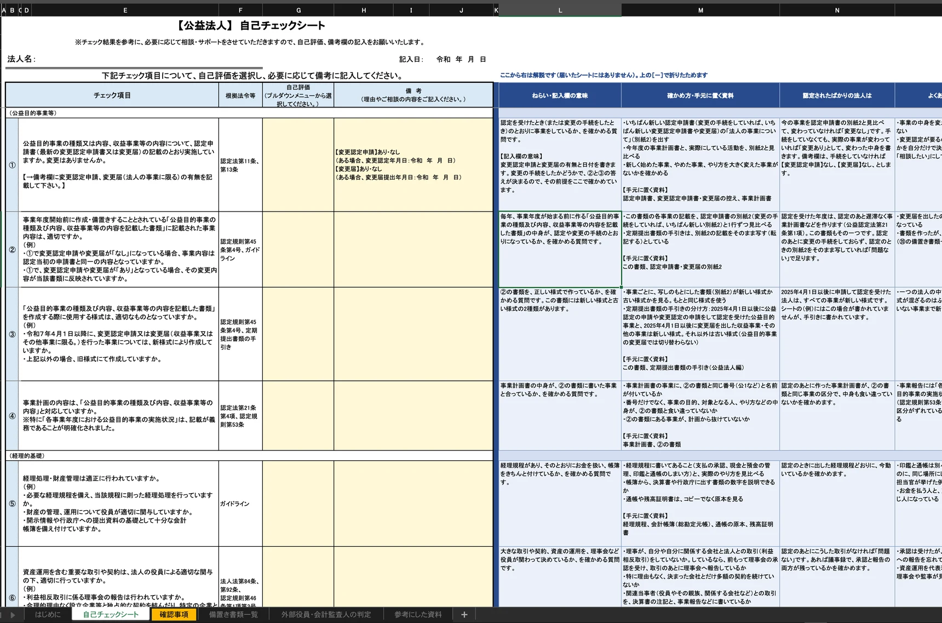Switch to the はじめに sheet tab
Viewport: 942px width, 623px height.
(x=48, y=615)
